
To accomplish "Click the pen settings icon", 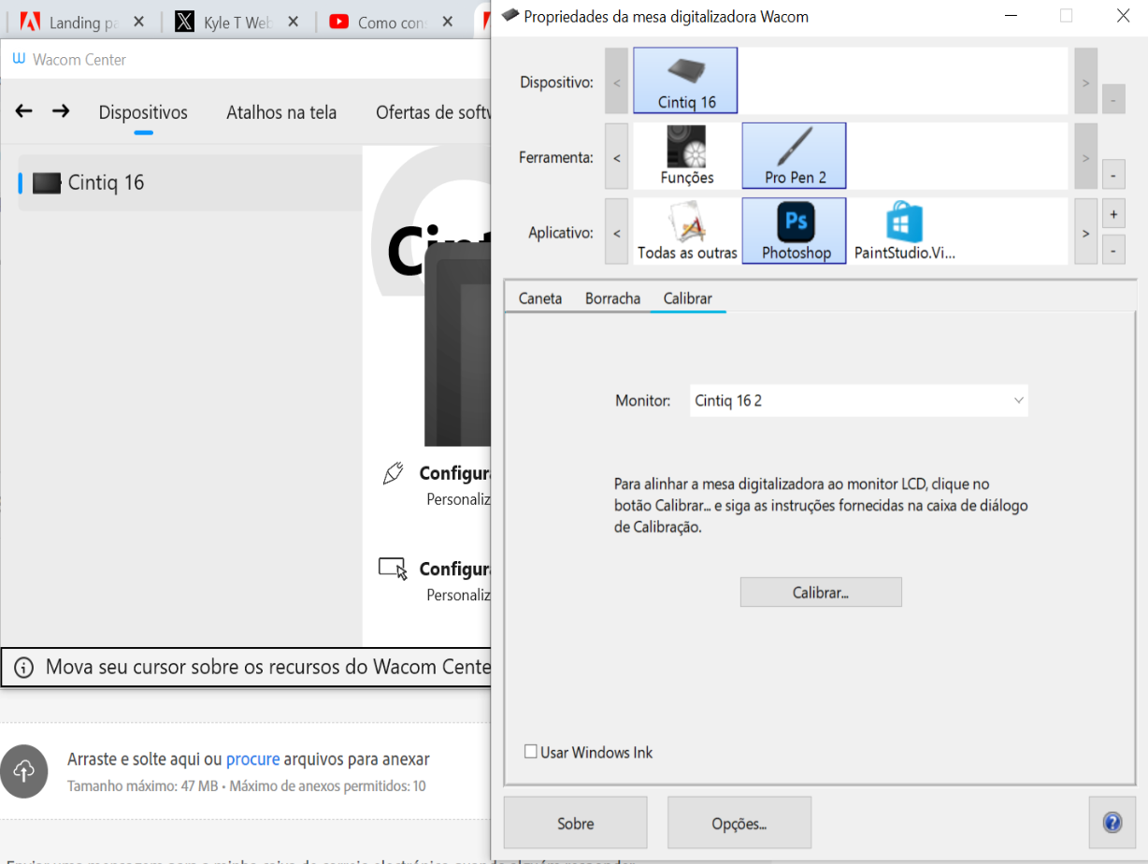I will click(394, 473).
